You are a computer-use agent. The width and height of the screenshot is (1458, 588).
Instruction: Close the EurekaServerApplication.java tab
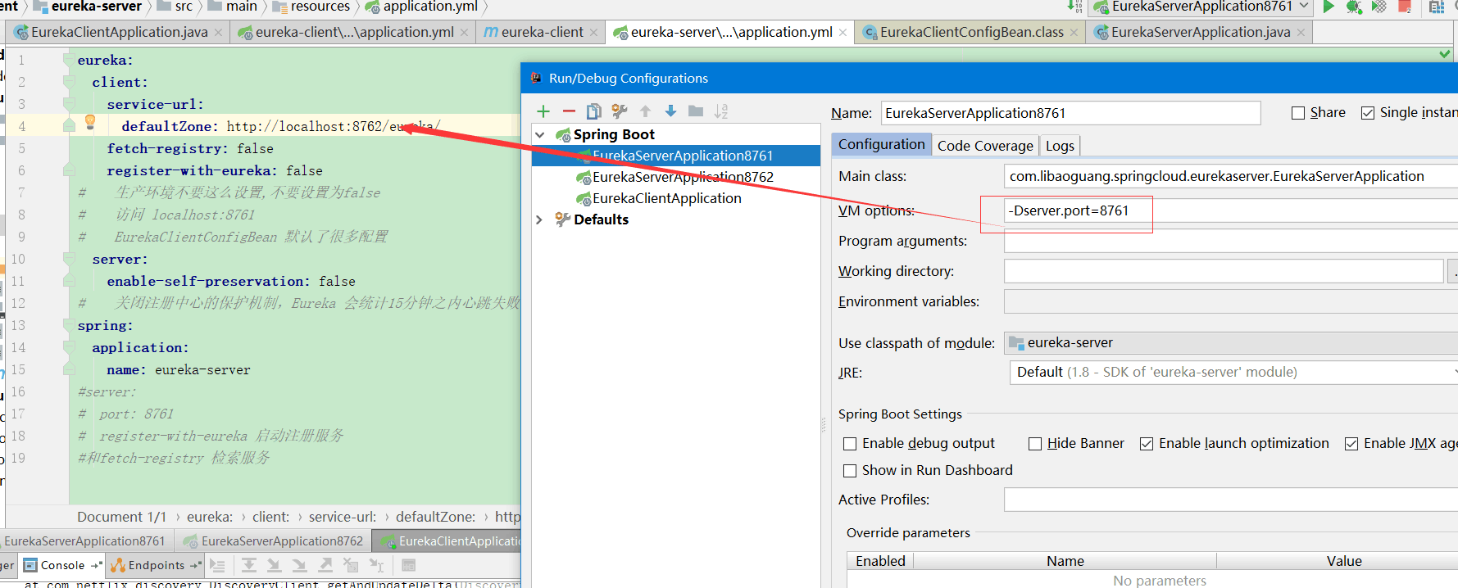point(1301,33)
